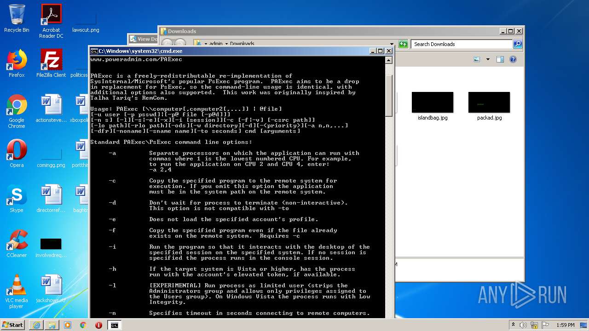Show hidden tray icons arrow

coord(513,325)
